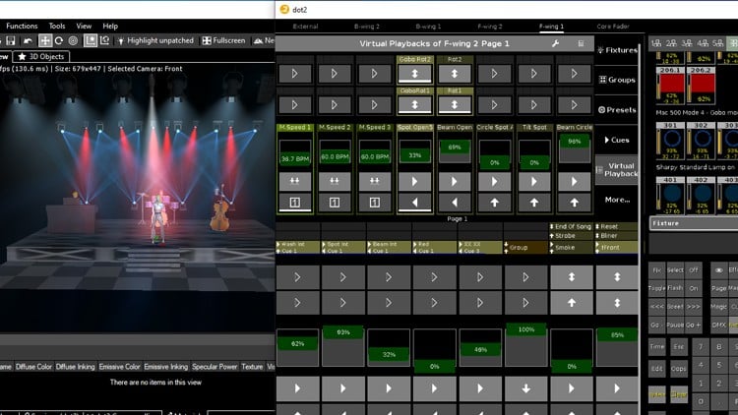Screen dimensions: 738x415
Task: Toggle Fullscreen mode for 3D view
Action: (x=223, y=40)
